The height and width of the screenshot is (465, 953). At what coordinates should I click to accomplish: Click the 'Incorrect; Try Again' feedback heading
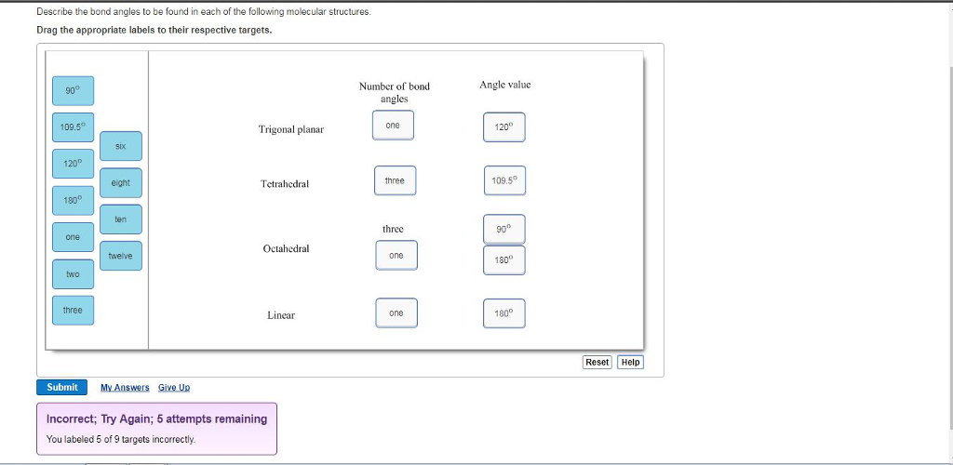(156, 418)
